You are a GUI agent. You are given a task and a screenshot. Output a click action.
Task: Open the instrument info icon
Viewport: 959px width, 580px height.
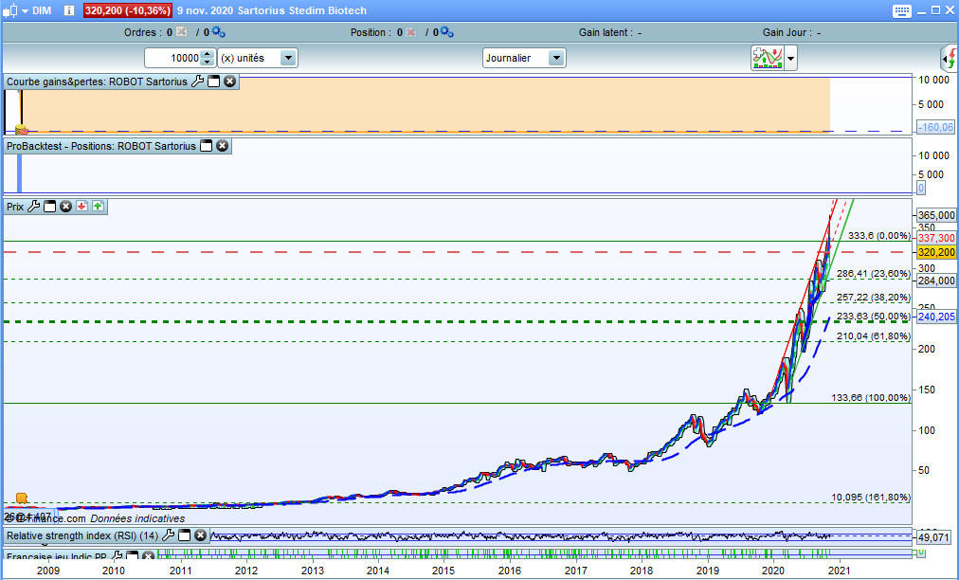tap(68, 10)
